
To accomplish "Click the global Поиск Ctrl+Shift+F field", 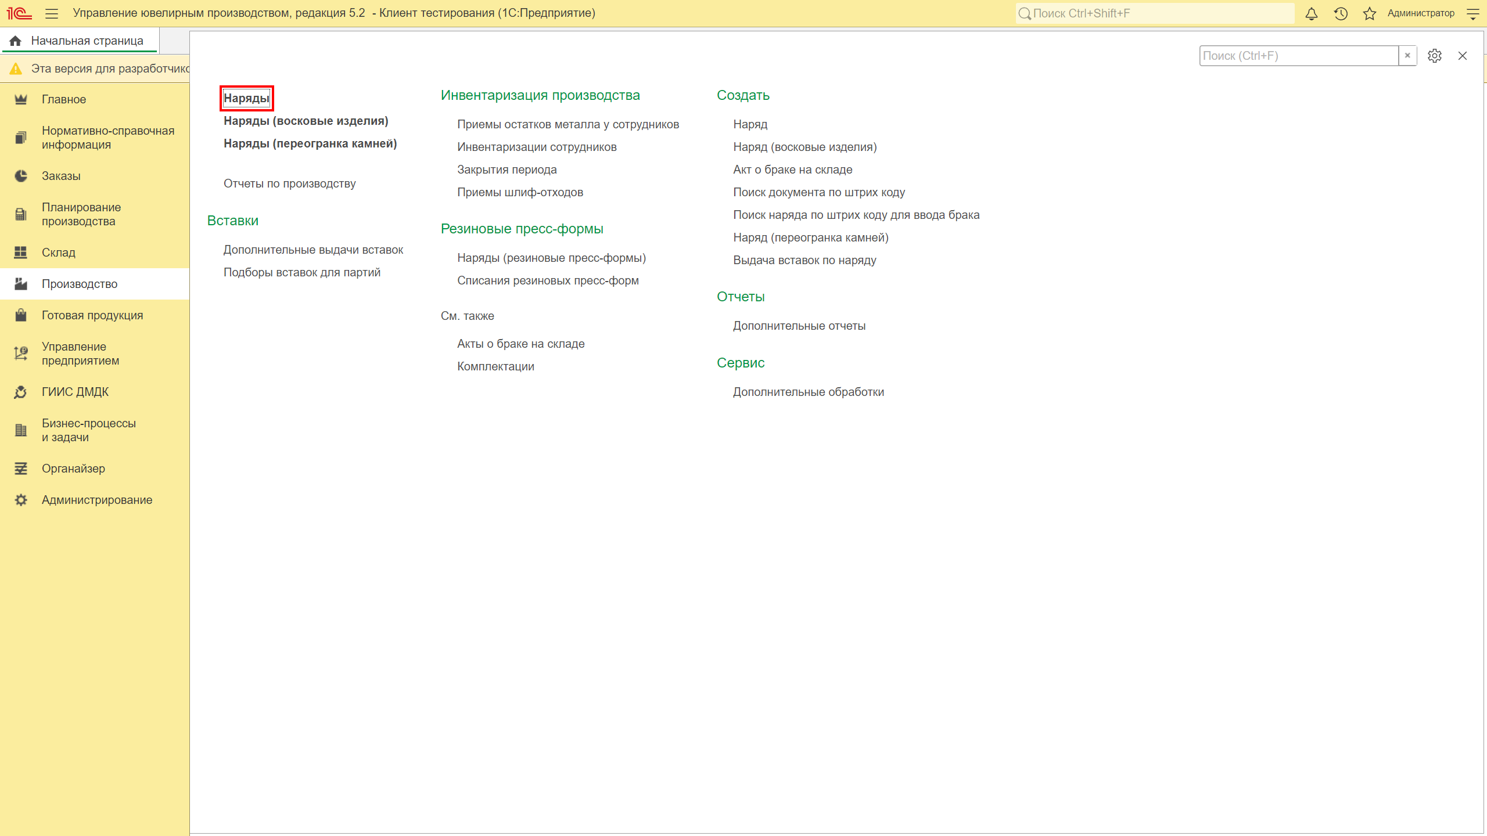I will [x=1155, y=13].
